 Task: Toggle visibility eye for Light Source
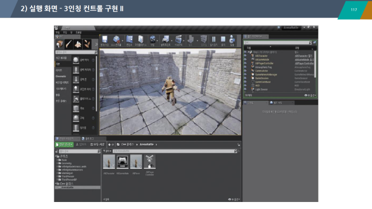[x=245, y=89]
